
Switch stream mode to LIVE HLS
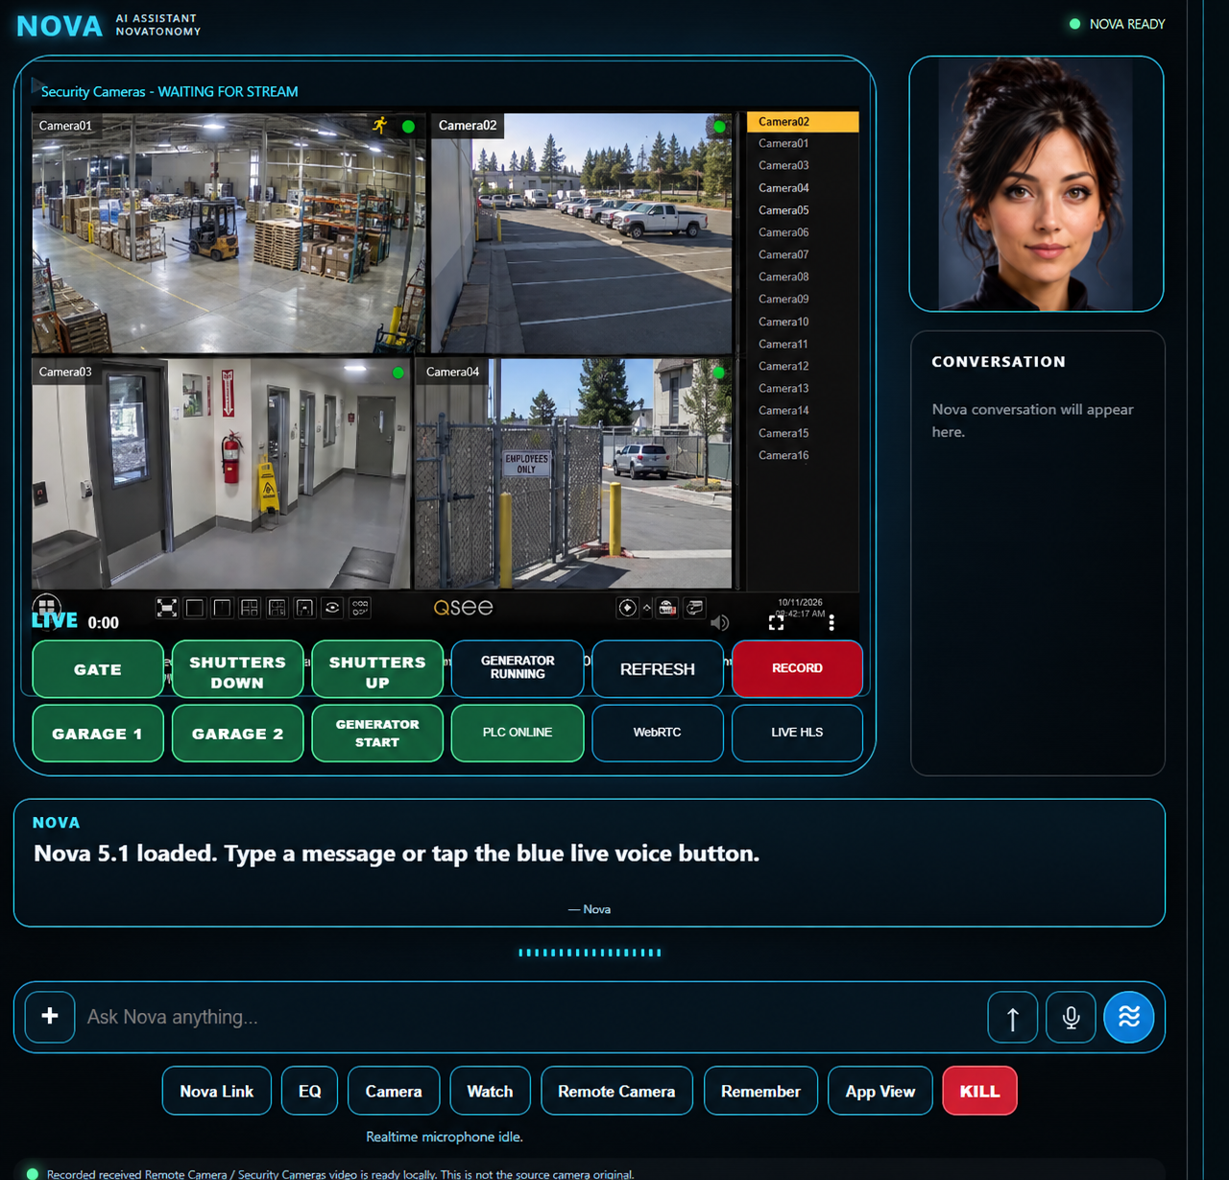pos(797,733)
